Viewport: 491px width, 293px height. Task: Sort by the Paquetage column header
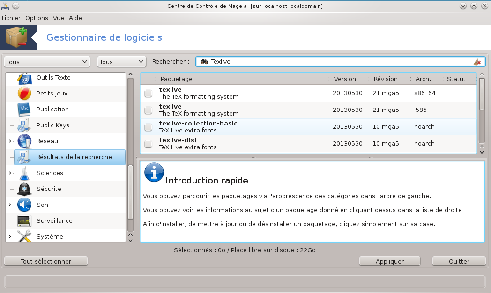[241, 79]
